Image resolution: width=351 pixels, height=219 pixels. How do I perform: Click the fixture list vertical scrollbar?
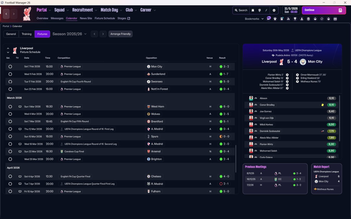(236, 159)
